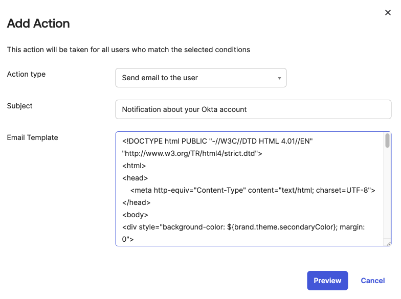Click inside the Email Template editor

click(251, 189)
